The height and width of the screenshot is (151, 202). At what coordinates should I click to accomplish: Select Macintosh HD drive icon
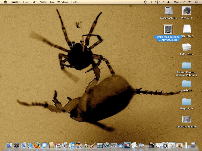168,11
